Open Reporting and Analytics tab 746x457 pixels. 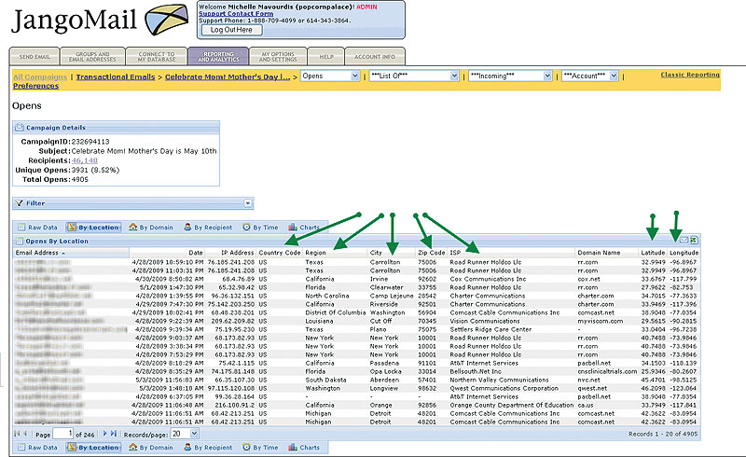[x=218, y=57]
